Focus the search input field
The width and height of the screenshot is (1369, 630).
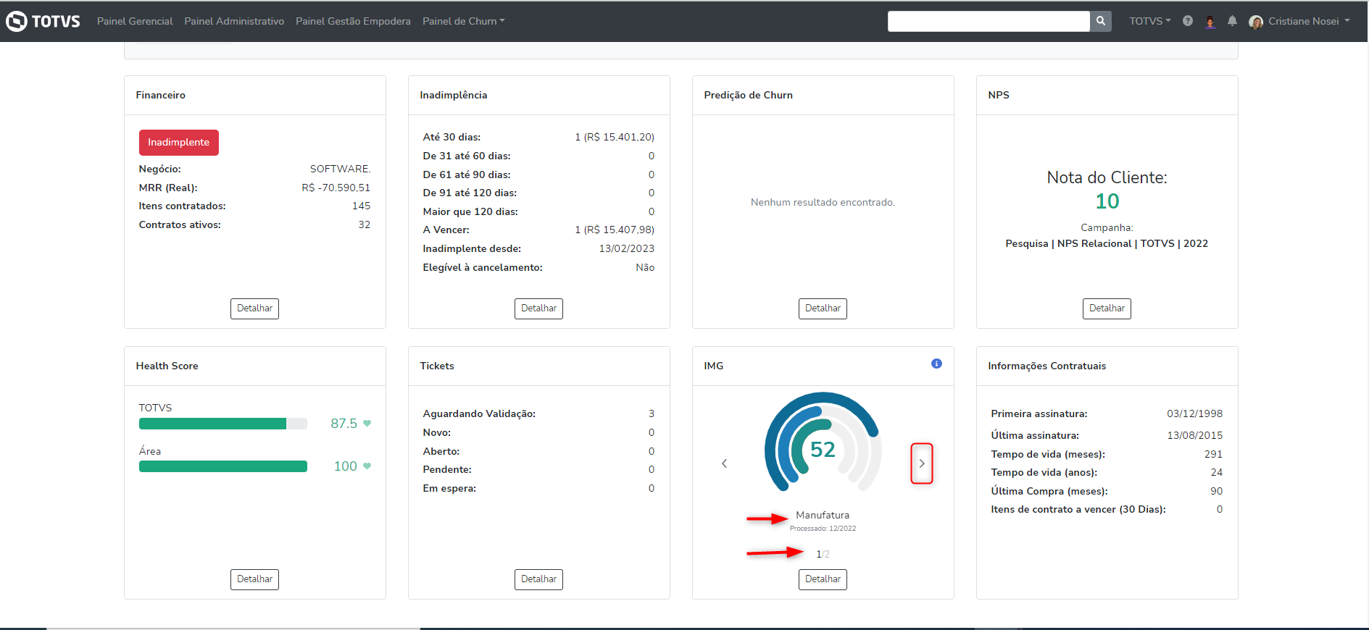[989, 21]
